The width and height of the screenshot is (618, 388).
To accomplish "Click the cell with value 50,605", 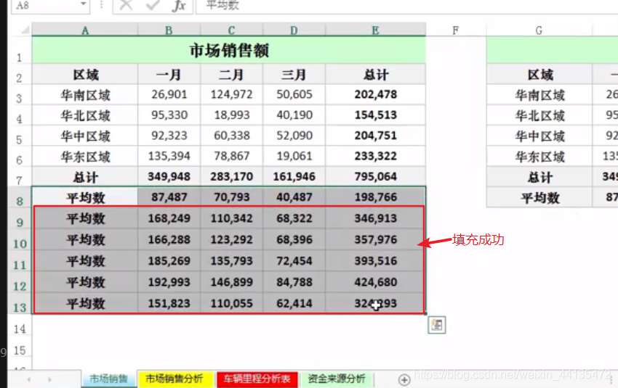I will (x=294, y=95).
